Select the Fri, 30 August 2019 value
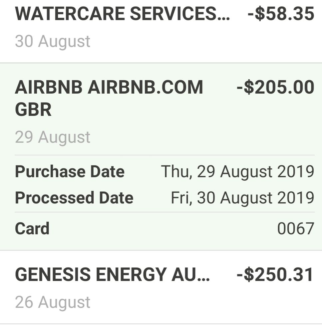This screenshot has width=322, height=333. (x=242, y=198)
